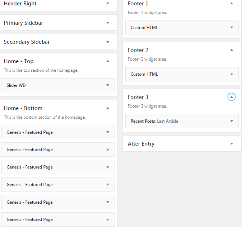Image resolution: width=242 pixels, height=227 pixels.
Task: Expand the first Genesis - Featured Page widget
Action: pos(58,132)
